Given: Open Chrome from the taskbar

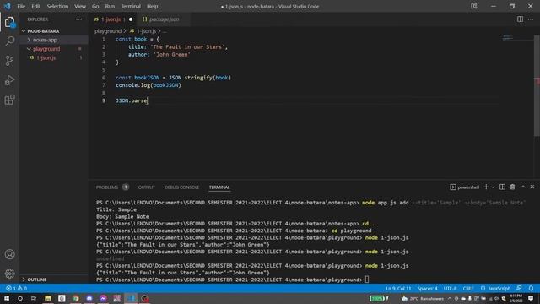Looking at the screenshot, I should point(75,298).
